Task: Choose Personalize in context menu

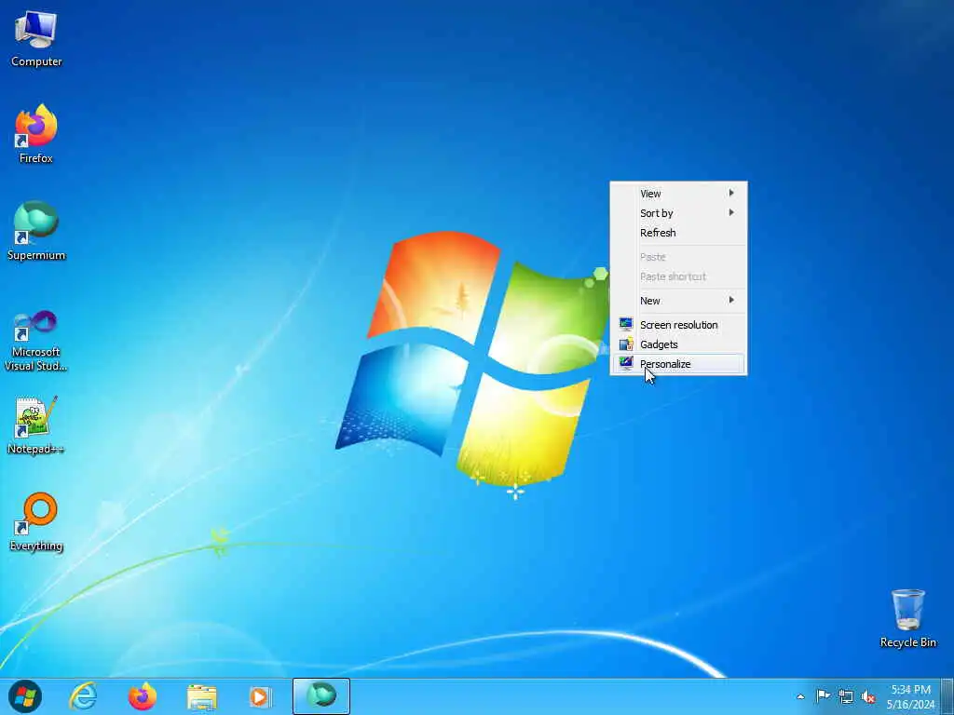Action: [x=678, y=364]
